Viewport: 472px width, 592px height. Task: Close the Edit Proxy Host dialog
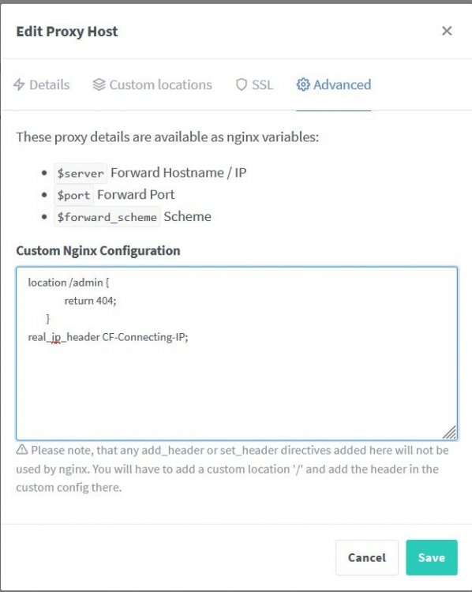click(447, 31)
